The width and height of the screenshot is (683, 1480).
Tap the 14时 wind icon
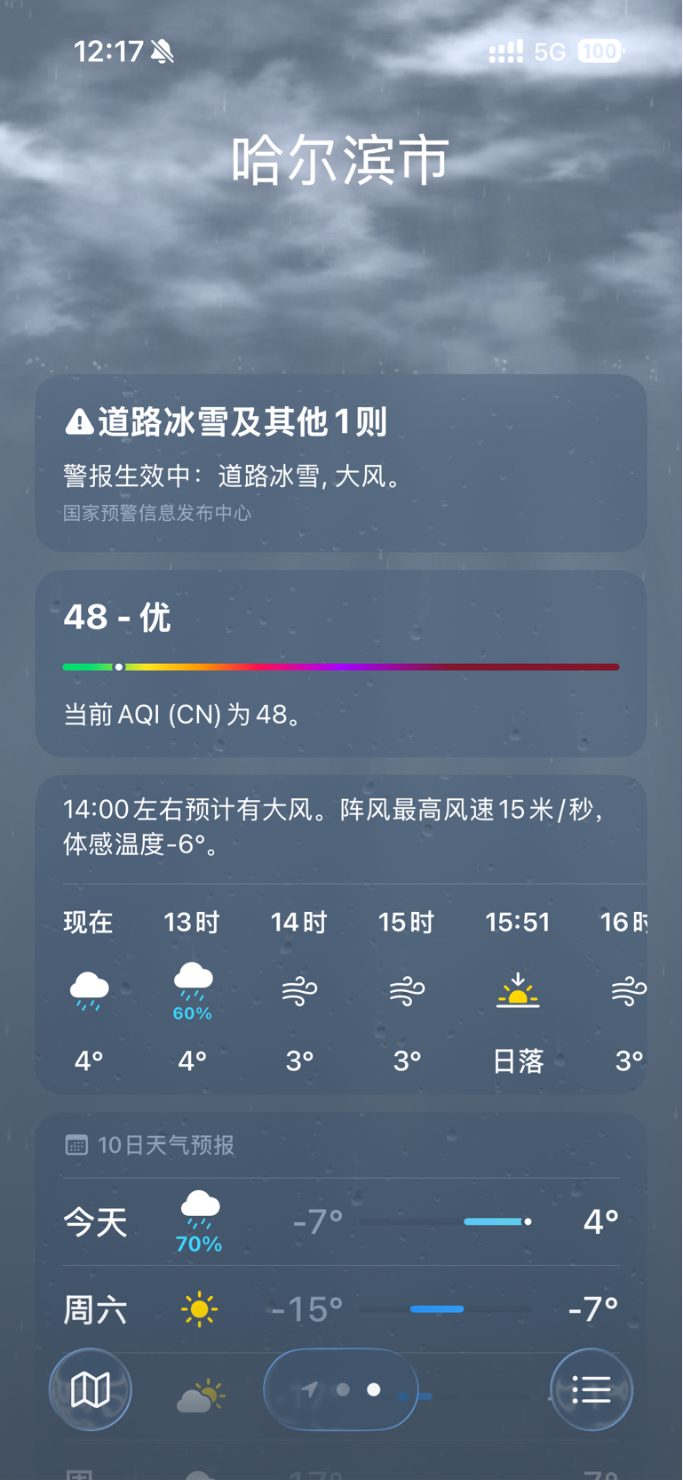(x=299, y=990)
